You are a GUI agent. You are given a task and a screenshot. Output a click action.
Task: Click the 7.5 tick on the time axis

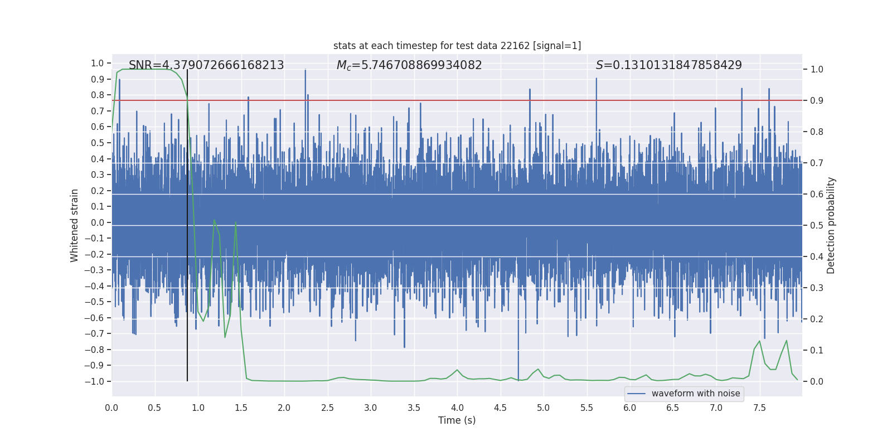click(759, 408)
